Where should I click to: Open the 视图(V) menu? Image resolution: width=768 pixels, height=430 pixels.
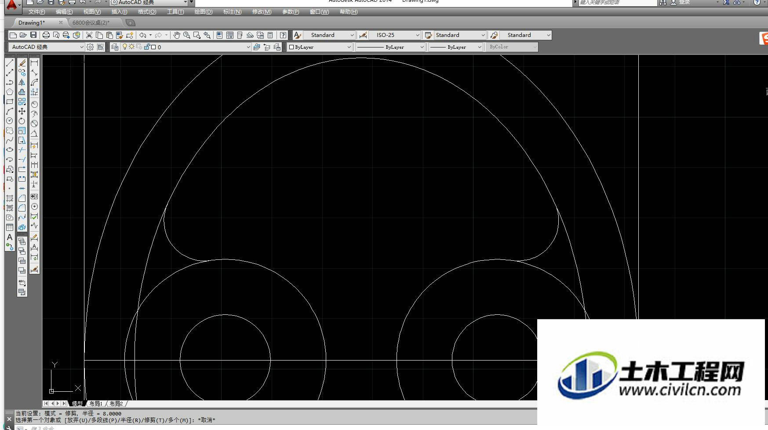92,12
